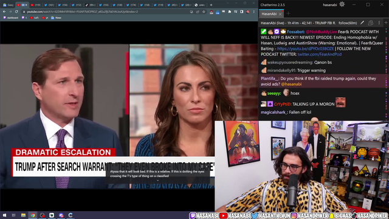Click Discord icon on taskbar

61,215
